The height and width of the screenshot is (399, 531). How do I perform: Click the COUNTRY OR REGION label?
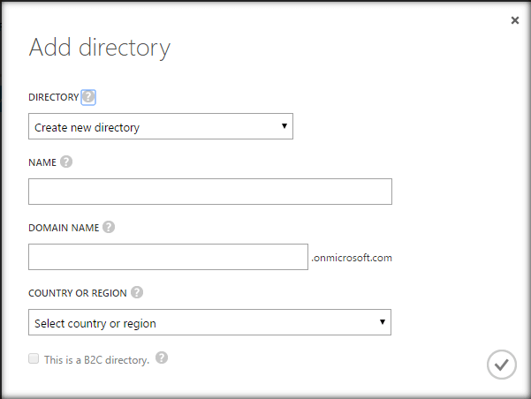pyautogui.click(x=78, y=292)
